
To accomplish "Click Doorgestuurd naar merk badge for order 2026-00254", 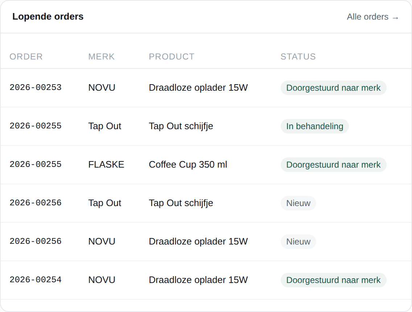I will click(333, 280).
